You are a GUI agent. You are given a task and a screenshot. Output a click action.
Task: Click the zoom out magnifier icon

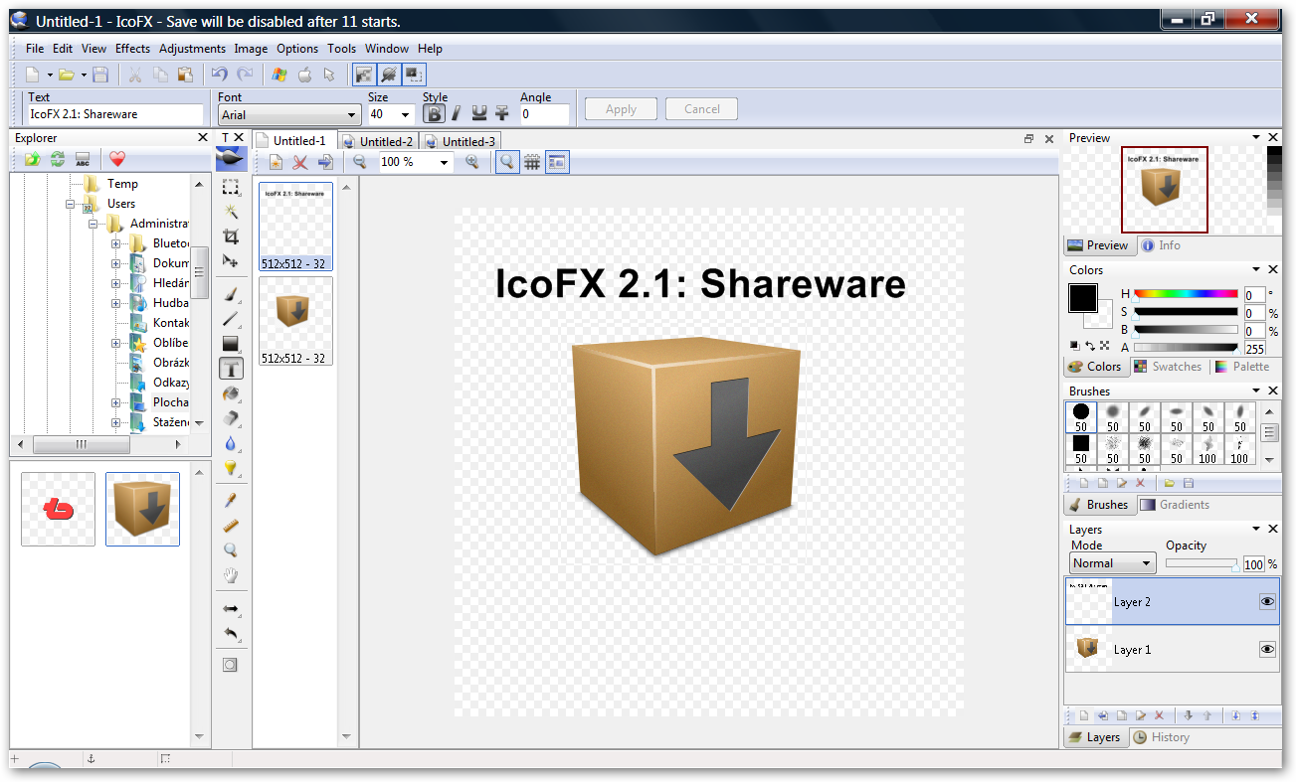coord(360,162)
